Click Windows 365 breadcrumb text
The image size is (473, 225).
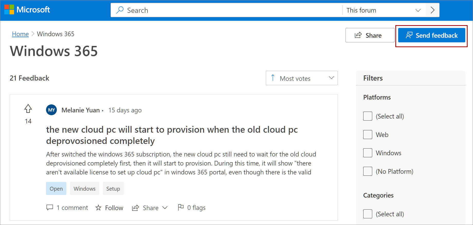coord(56,34)
